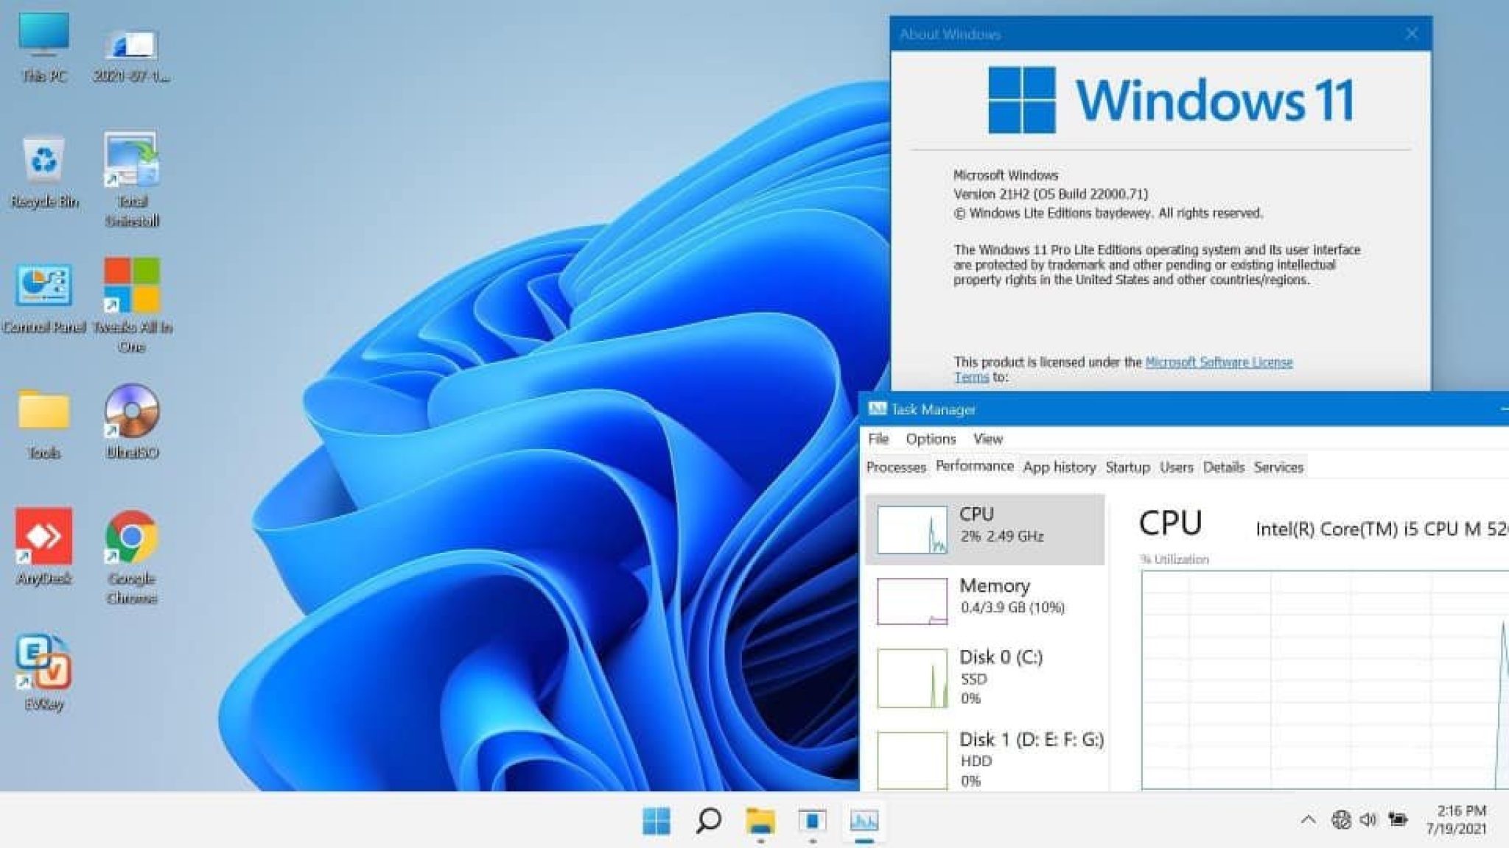Select Disk 0 (C:) SSD item
The width and height of the screenshot is (1509, 848).
(x=985, y=677)
